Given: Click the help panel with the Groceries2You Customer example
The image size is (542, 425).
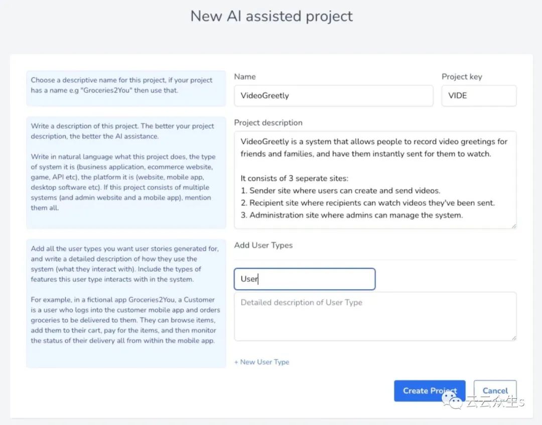Looking at the screenshot, I should tap(126, 303).
